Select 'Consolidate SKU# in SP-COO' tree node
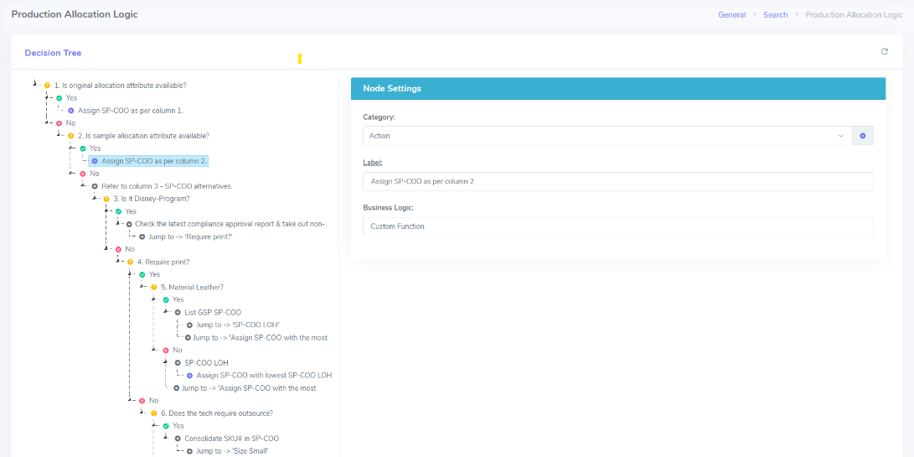This screenshot has width=914, height=457. [231, 439]
